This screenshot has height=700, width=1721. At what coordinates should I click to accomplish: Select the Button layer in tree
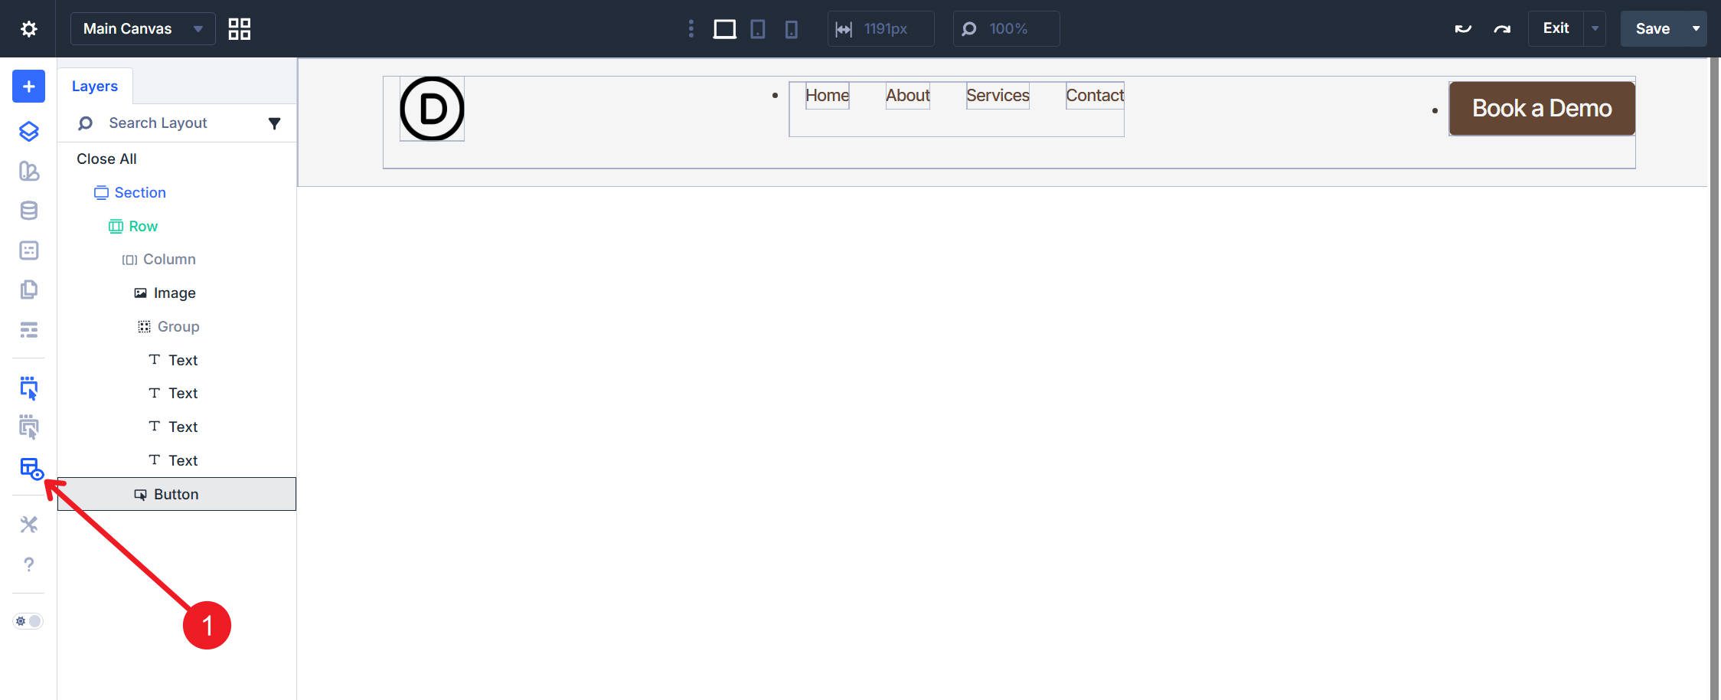click(x=176, y=494)
